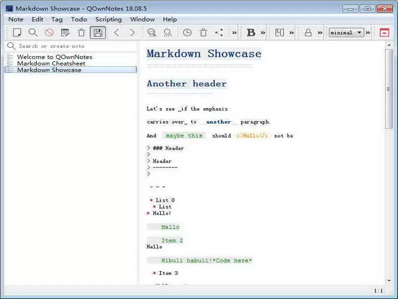This screenshot has height=299, width=398.
Task: Expand the overflow chevron after Bold
Action: point(262,32)
